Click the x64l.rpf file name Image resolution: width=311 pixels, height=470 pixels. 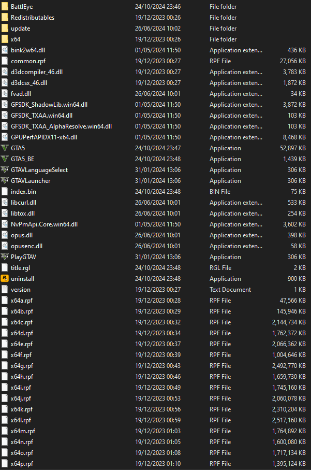(21, 420)
